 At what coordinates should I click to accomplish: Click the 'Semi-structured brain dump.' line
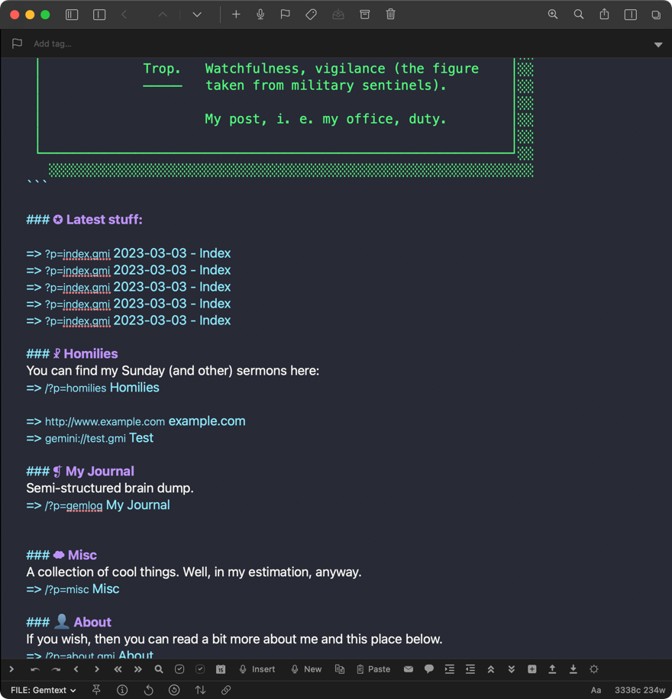click(110, 488)
